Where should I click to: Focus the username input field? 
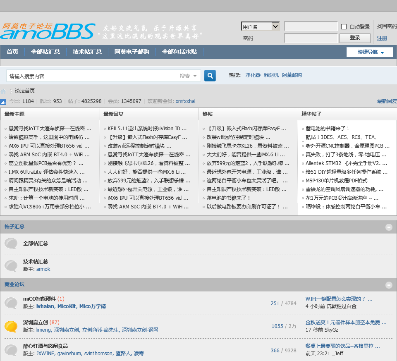pos(311,26)
